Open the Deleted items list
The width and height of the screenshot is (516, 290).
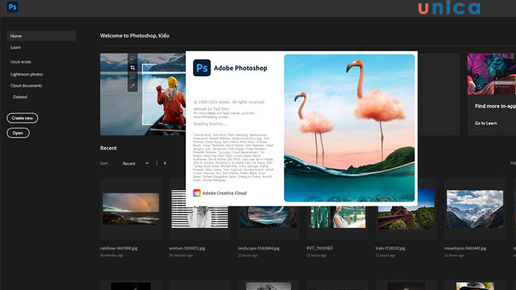(x=20, y=97)
